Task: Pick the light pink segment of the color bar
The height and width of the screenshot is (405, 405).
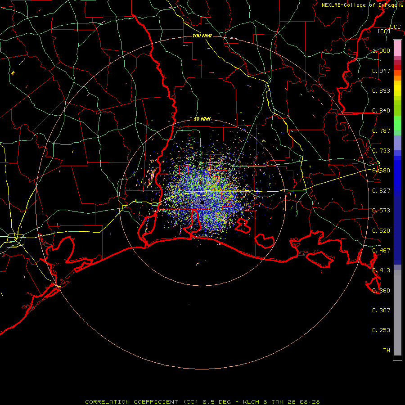Action: (x=397, y=48)
